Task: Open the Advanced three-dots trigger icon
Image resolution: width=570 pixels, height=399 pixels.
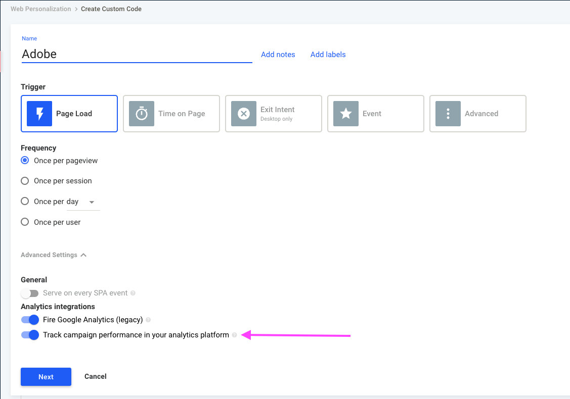Action: (448, 114)
